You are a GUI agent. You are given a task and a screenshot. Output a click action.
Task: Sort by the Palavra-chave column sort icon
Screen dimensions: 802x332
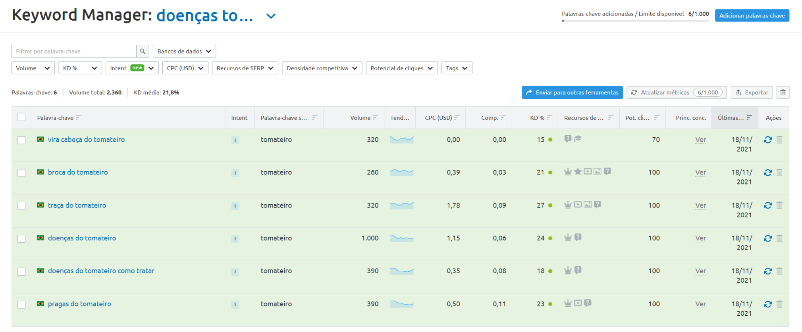click(78, 118)
